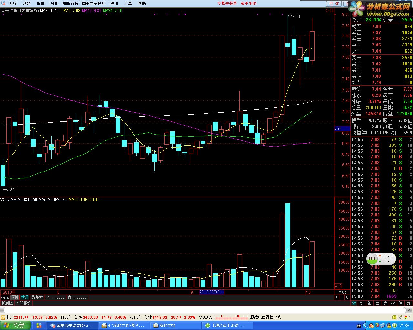The image size is (413, 330).
Task: Click the colorful quick-launch icon beside Start
Action: click(x=39, y=325)
